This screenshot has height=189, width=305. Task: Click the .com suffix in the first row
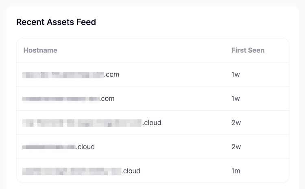pos(112,75)
